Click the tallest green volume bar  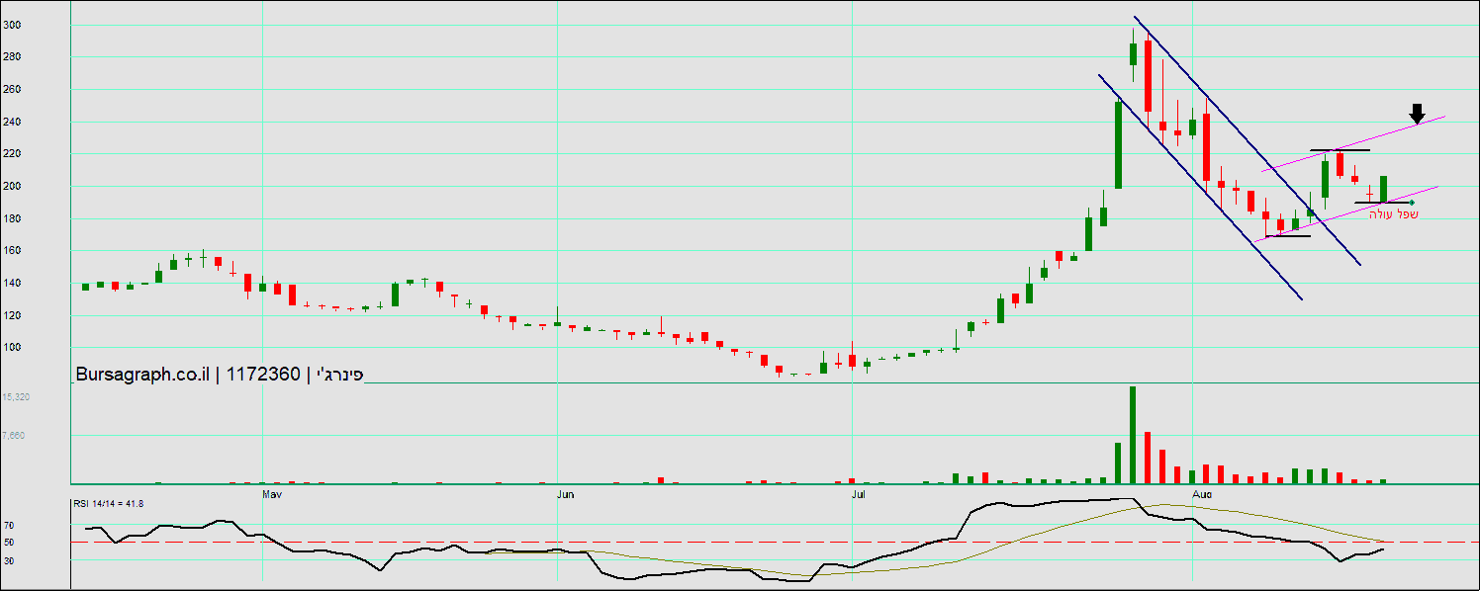pos(1132,435)
